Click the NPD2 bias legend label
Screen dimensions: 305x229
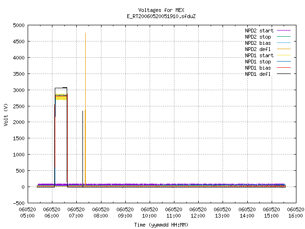click(258, 43)
